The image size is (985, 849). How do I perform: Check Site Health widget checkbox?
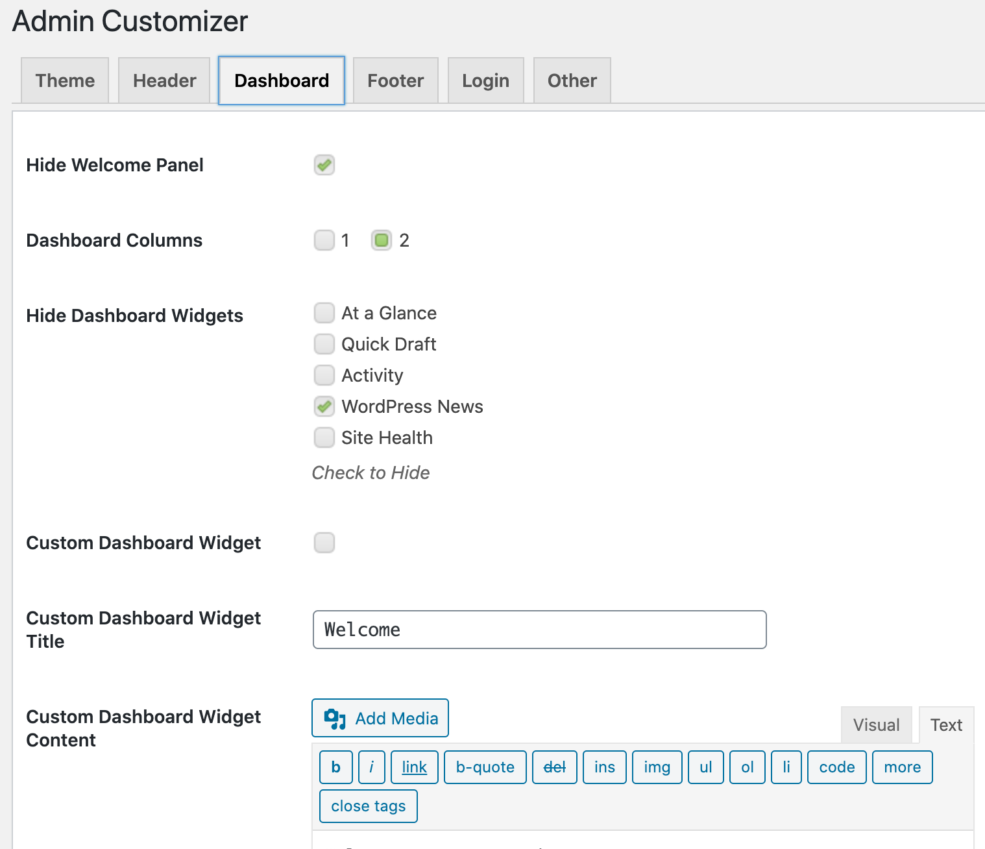[324, 437]
